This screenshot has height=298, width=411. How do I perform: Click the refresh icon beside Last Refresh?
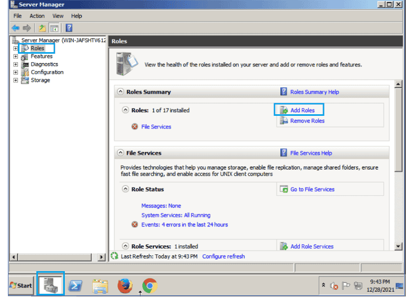coord(114,256)
